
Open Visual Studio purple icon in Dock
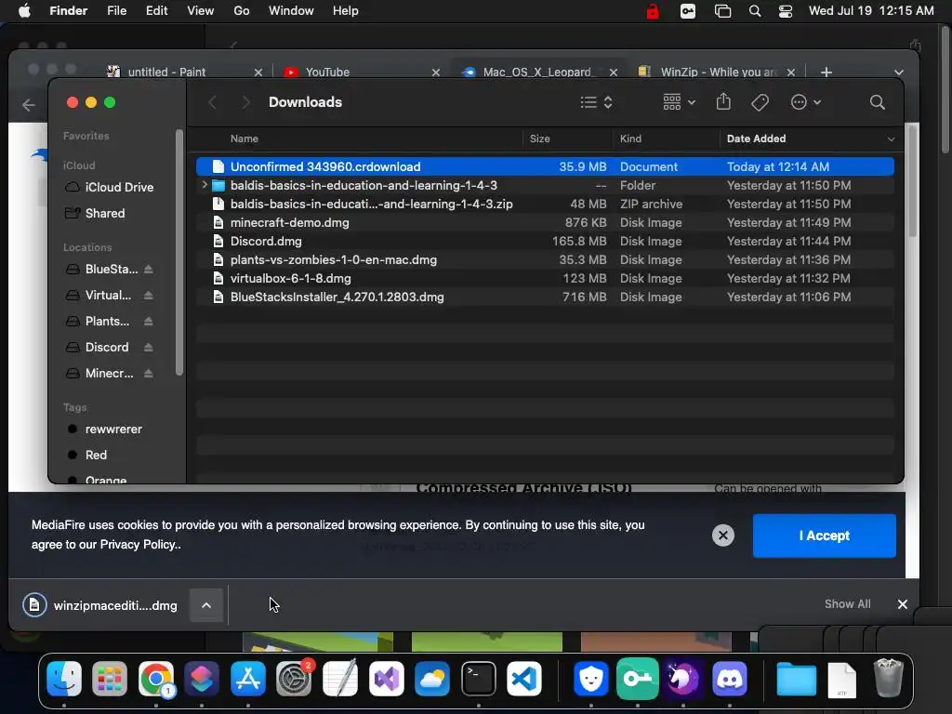click(386, 678)
